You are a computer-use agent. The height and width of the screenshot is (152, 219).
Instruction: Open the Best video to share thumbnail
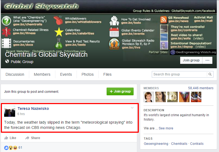pos(164,37)
